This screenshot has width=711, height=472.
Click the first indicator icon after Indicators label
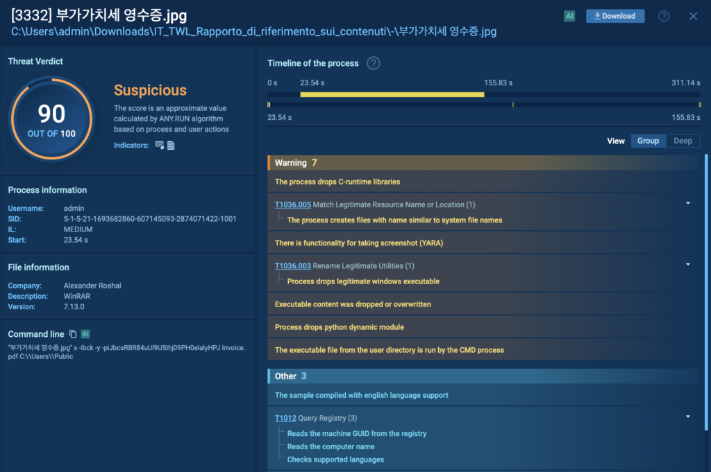click(x=160, y=146)
